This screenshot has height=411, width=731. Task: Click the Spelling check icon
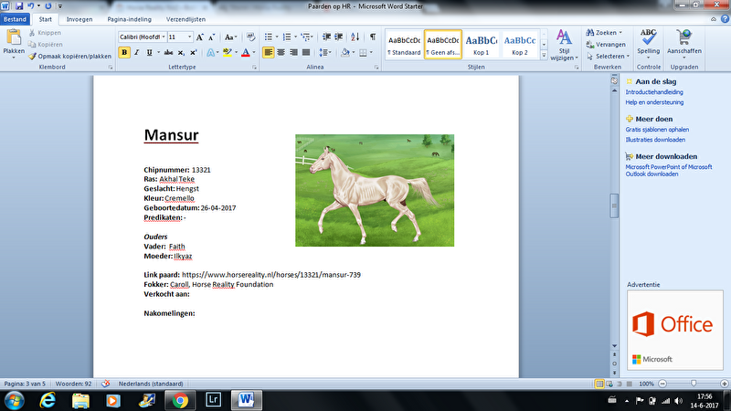[648, 38]
